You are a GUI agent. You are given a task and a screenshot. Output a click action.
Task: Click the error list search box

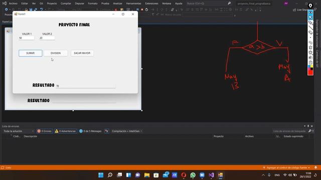(291, 131)
